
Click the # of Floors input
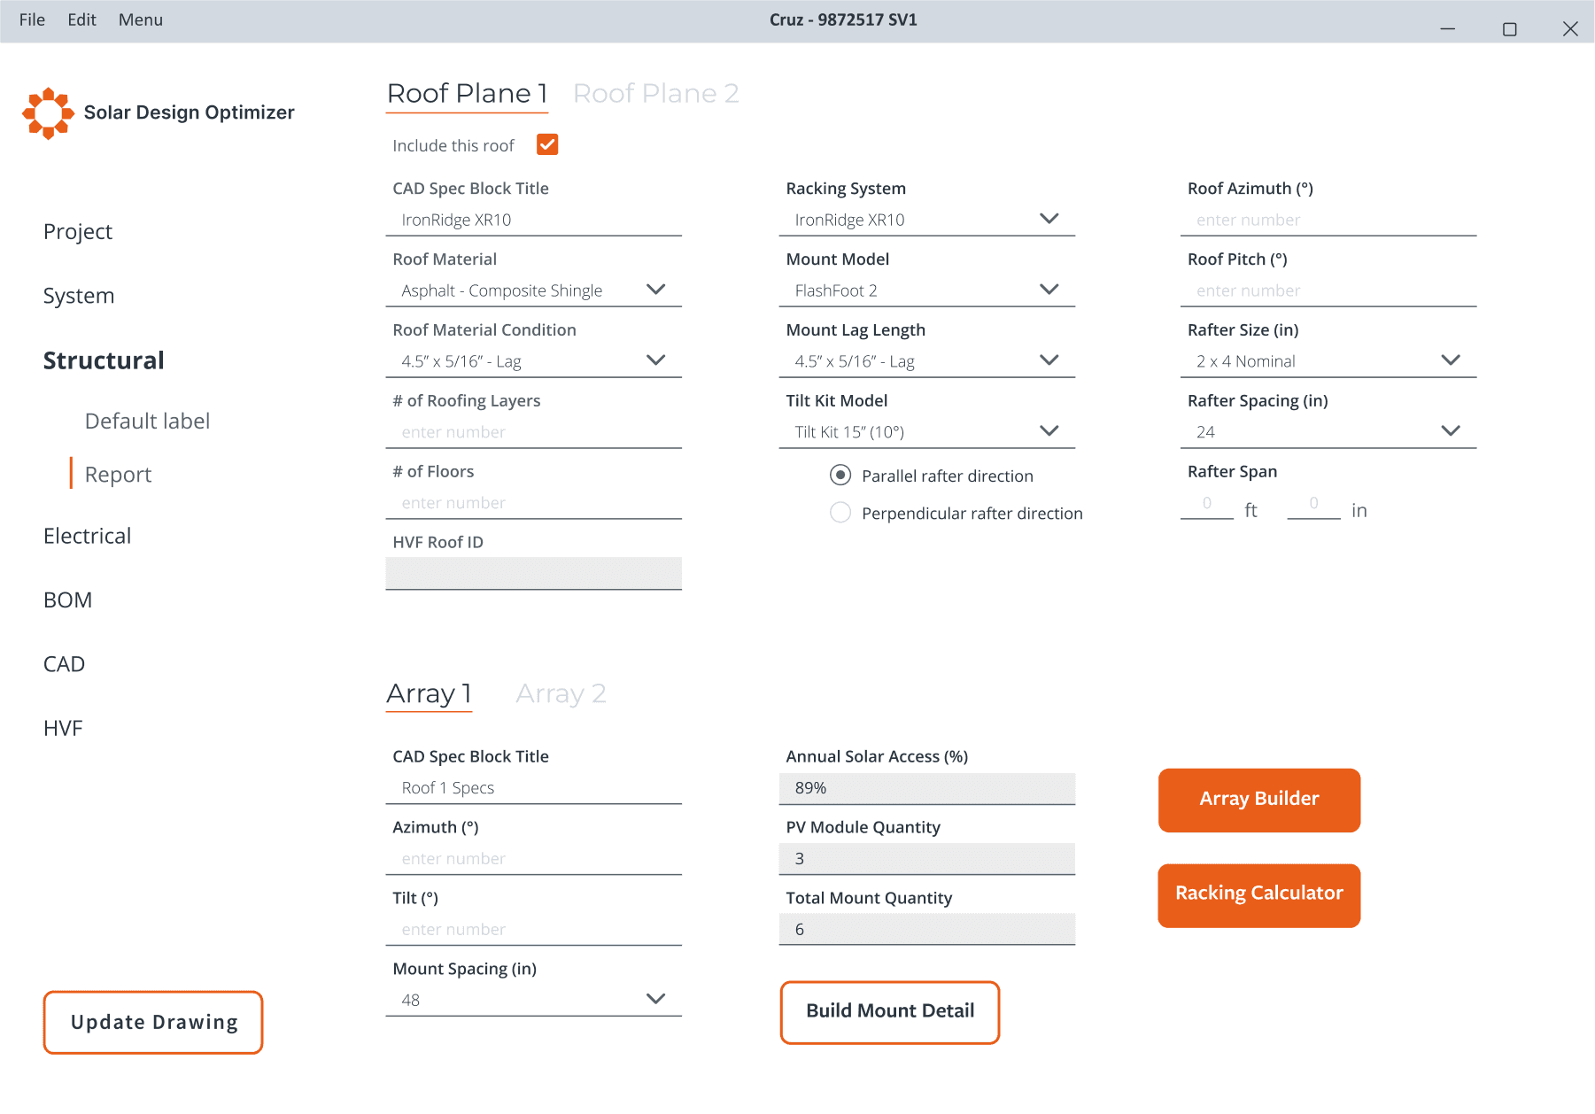coord(533,503)
